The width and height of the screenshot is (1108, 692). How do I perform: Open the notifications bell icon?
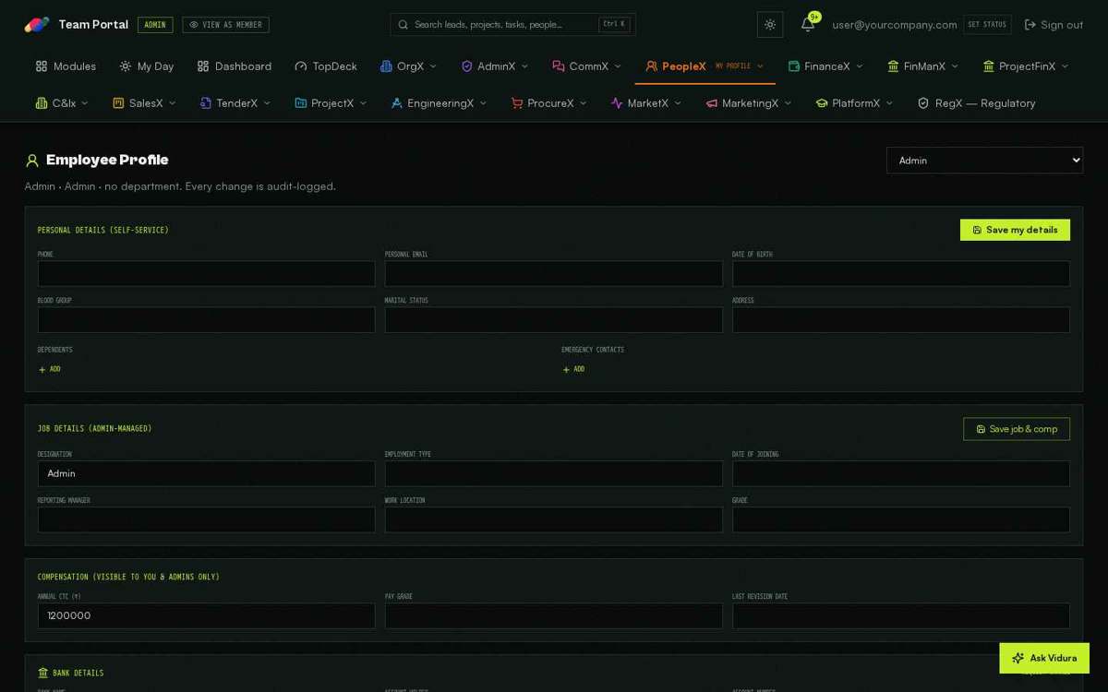(808, 25)
